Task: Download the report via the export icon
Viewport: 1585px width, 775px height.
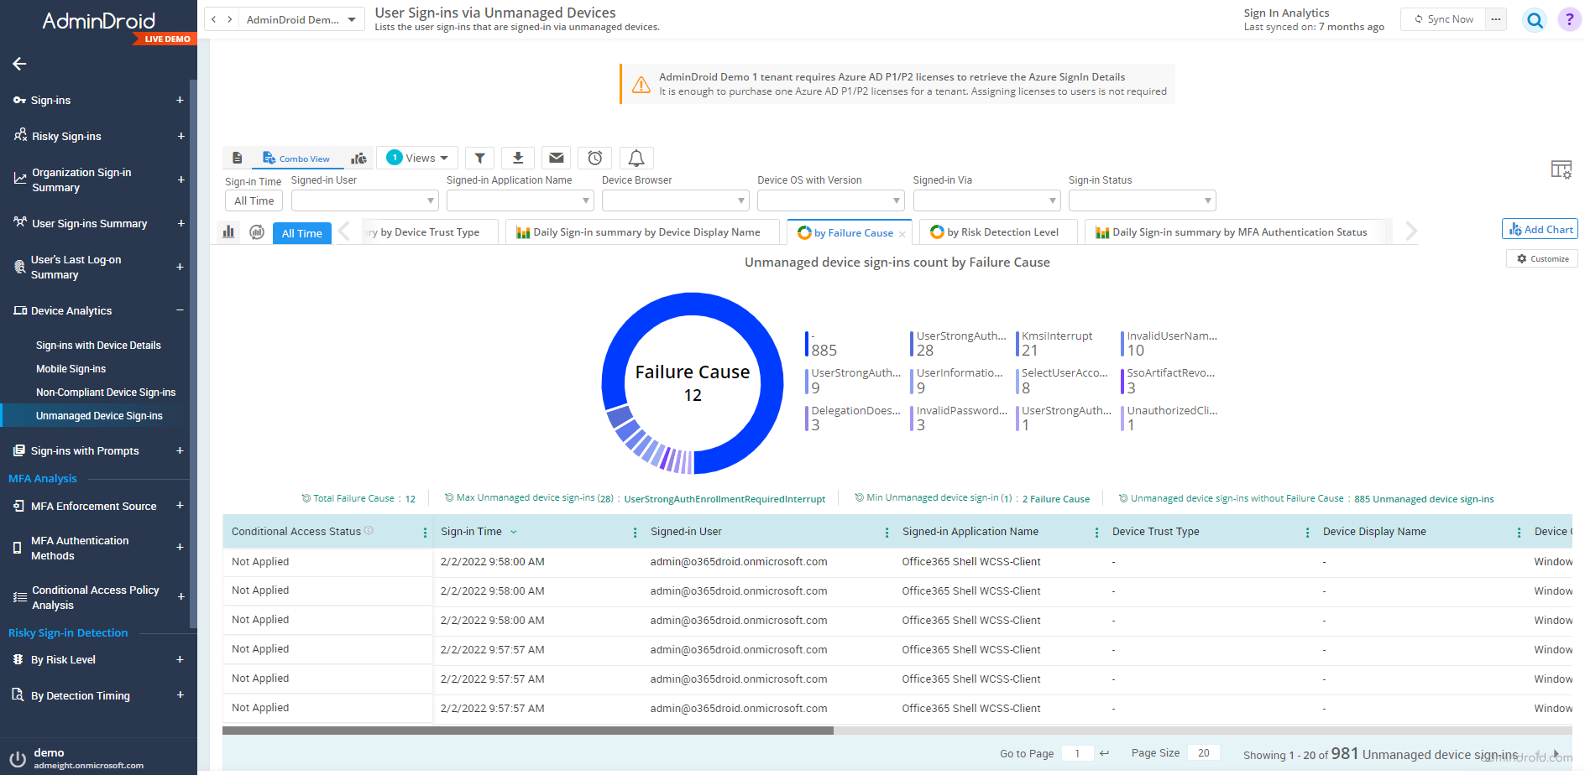Action: pyautogui.click(x=517, y=158)
